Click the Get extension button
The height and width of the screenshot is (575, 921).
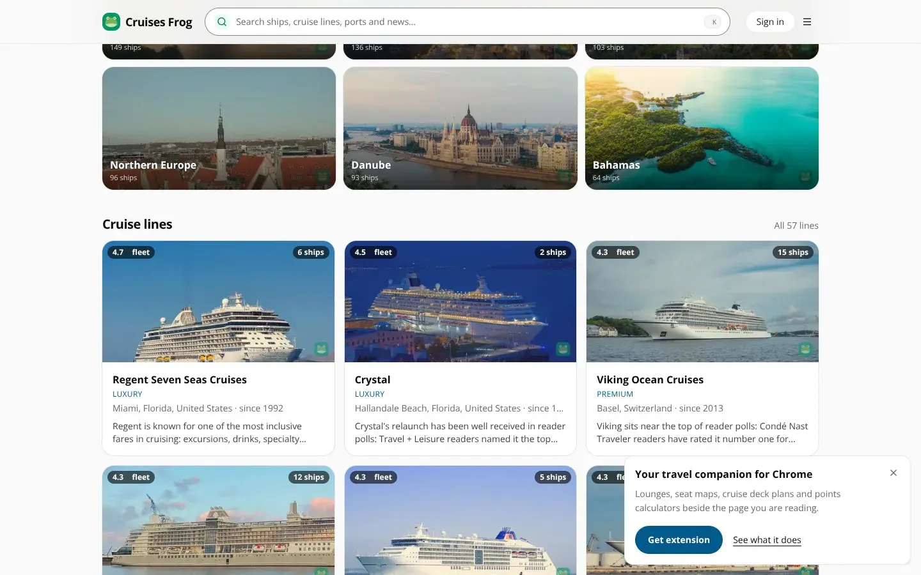click(x=679, y=540)
